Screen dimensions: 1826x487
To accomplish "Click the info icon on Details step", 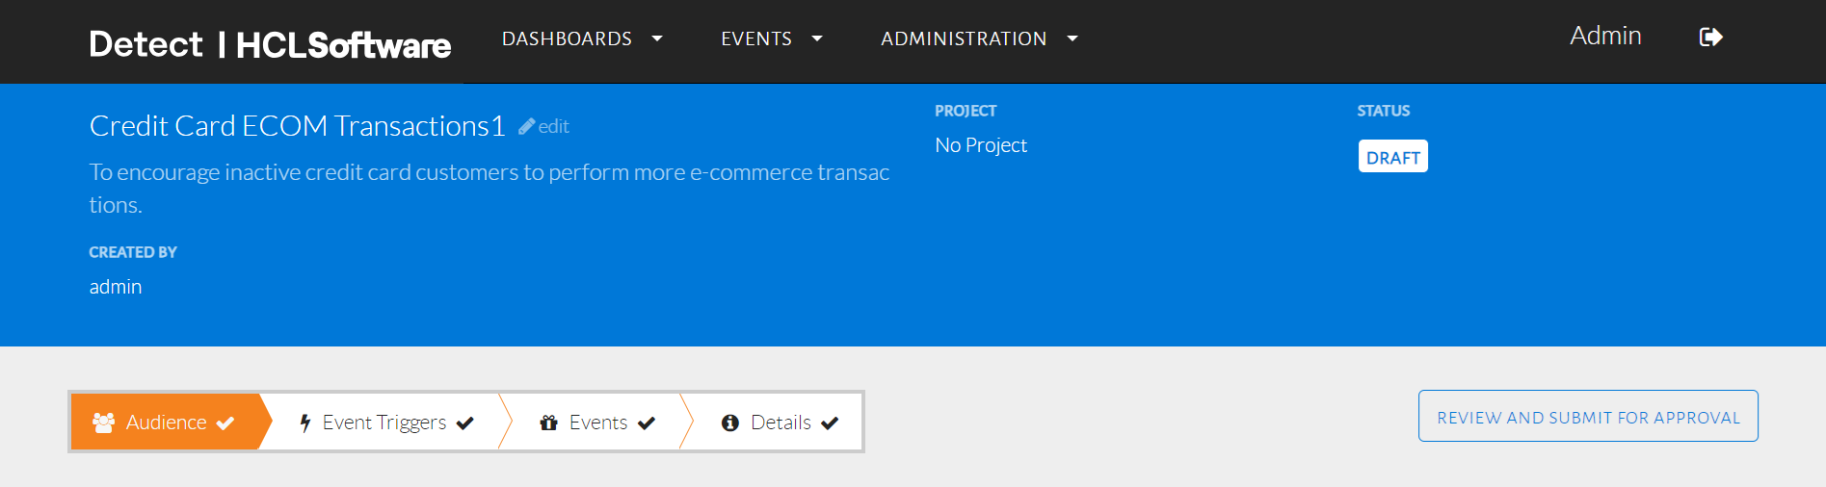I will pyautogui.click(x=730, y=423).
